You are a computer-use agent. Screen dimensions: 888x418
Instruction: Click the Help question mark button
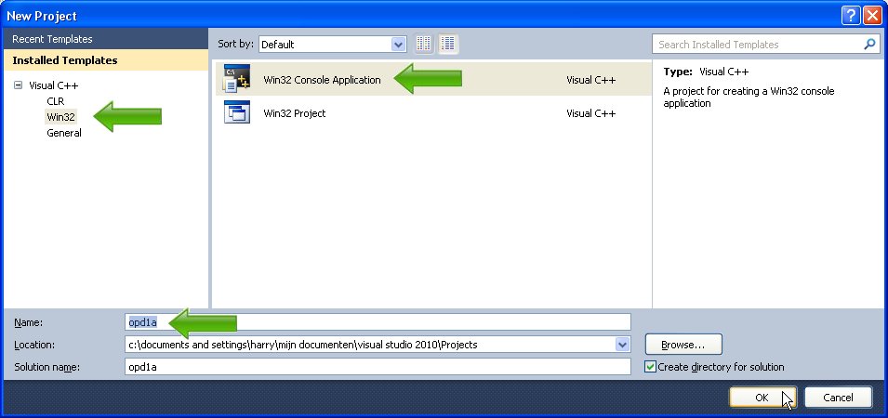coord(851,16)
